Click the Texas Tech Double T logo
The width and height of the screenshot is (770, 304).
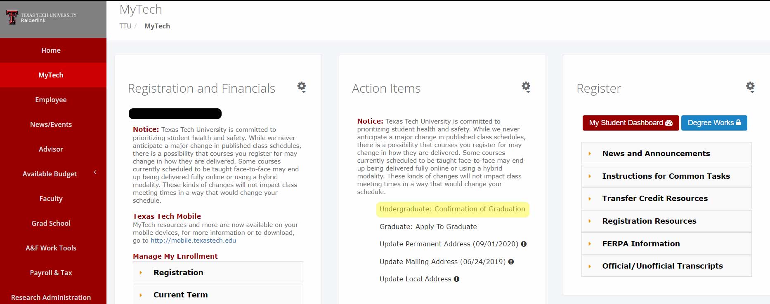click(x=12, y=17)
